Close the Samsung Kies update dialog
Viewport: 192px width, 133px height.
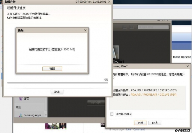[187, 66]
